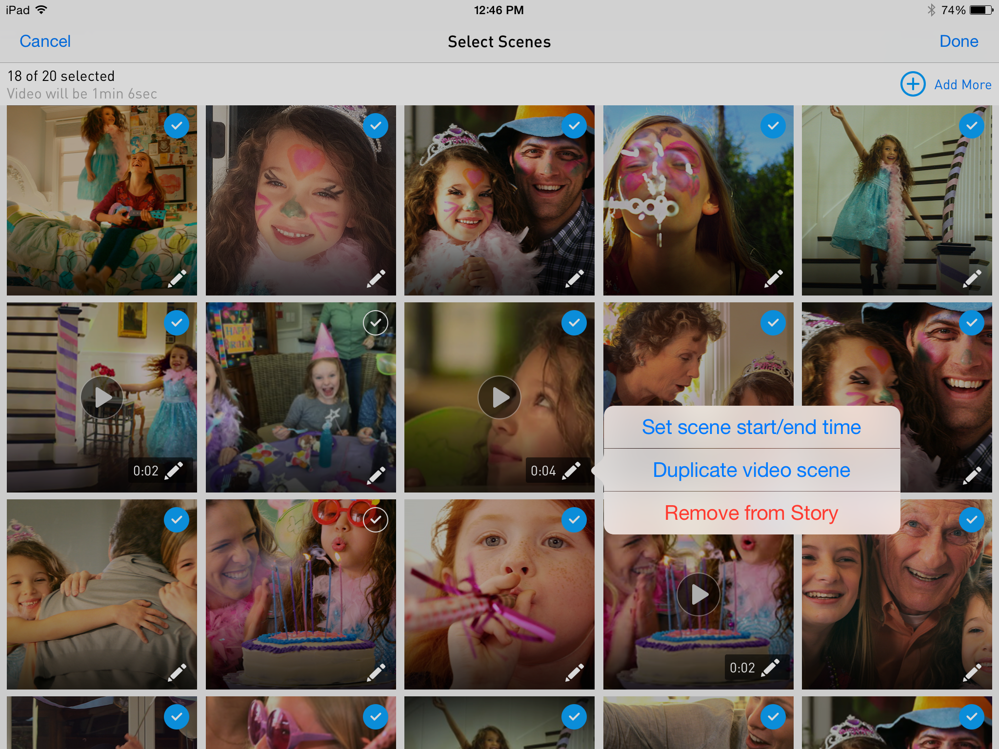
Task: Edit pencil on grandfather with girls photo
Action: point(972,672)
